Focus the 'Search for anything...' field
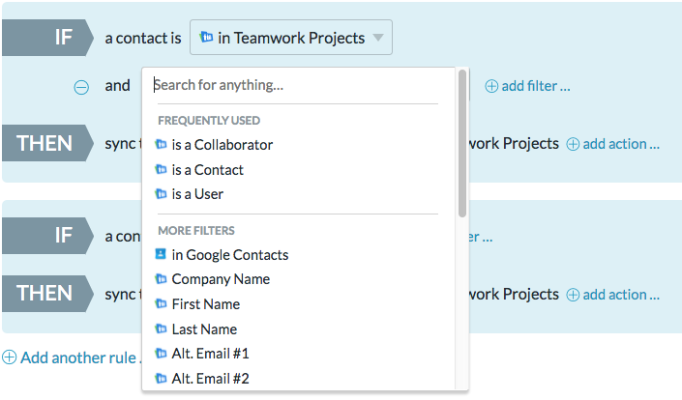This screenshot has height=400, width=682. click(x=296, y=85)
